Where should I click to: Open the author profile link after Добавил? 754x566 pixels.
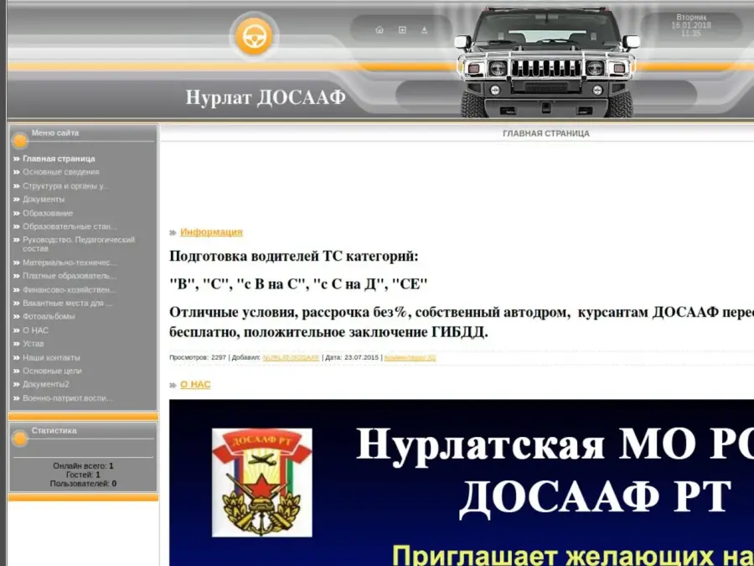point(291,358)
